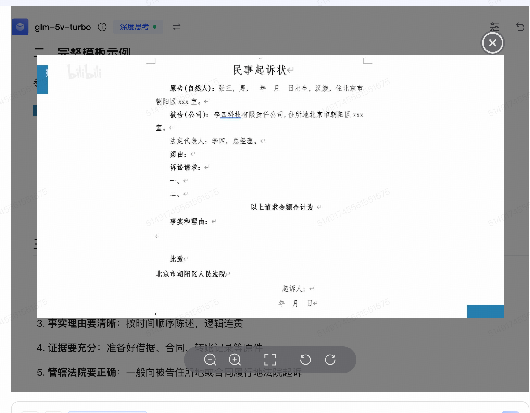Click the glm-5v-turbo model name
This screenshot has height=413, width=530.
tap(63, 27)
